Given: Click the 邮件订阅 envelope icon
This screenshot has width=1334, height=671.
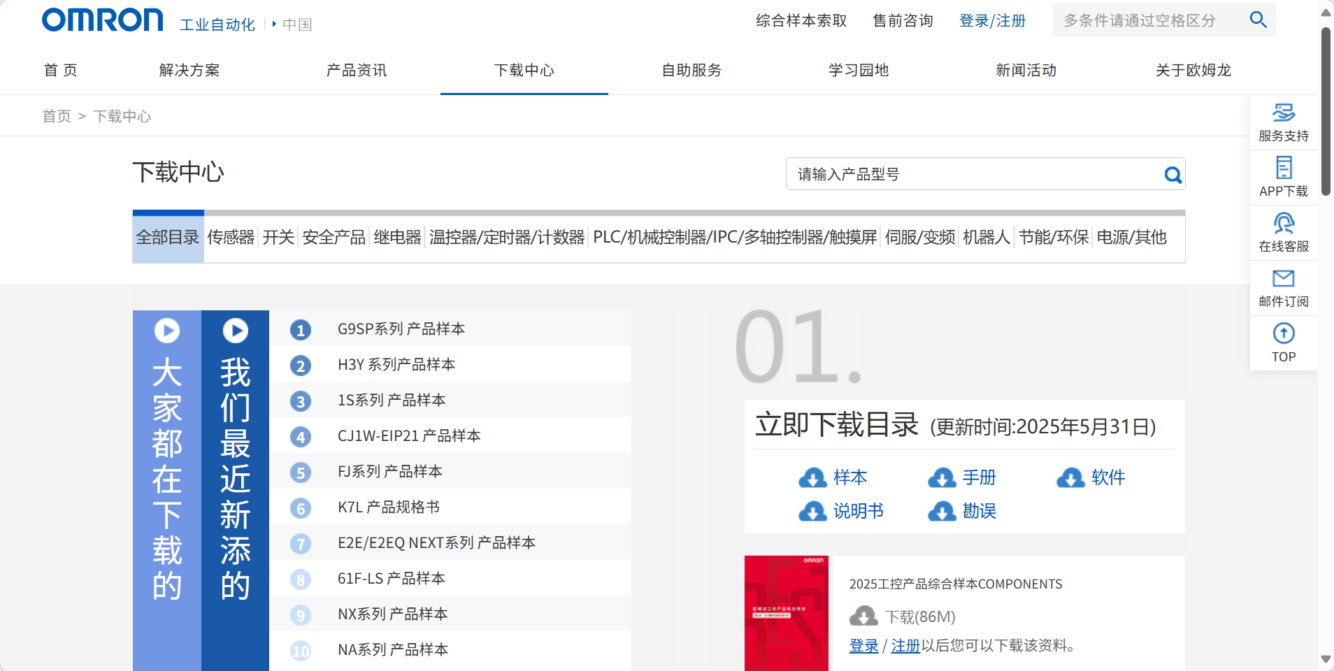Looking at the screenshot, I should point(1283,279).
